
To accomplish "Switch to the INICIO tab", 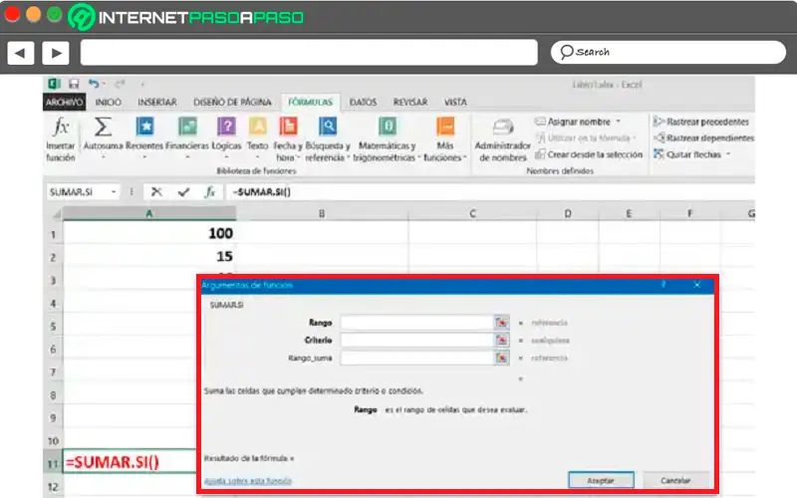I will pyautogui.click(x=109, y=103).
